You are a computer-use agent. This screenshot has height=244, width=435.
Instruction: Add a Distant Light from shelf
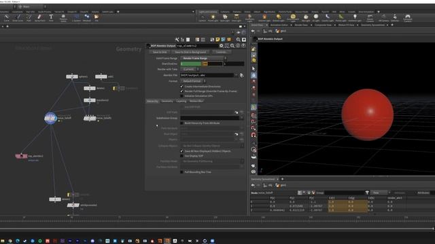[x=278, y=18]
